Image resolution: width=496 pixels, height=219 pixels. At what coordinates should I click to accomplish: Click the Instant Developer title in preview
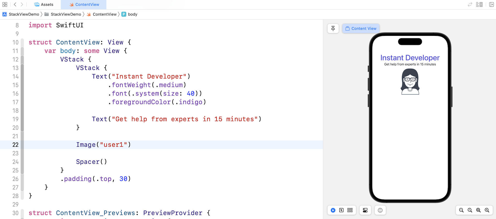click(x=410, y=58)
